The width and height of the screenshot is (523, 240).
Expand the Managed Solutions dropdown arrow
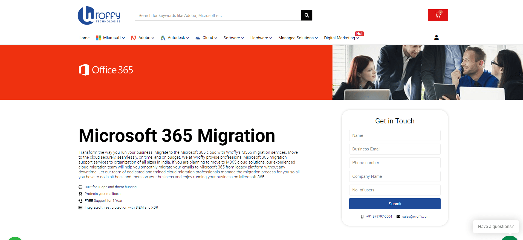click(317, 38)
